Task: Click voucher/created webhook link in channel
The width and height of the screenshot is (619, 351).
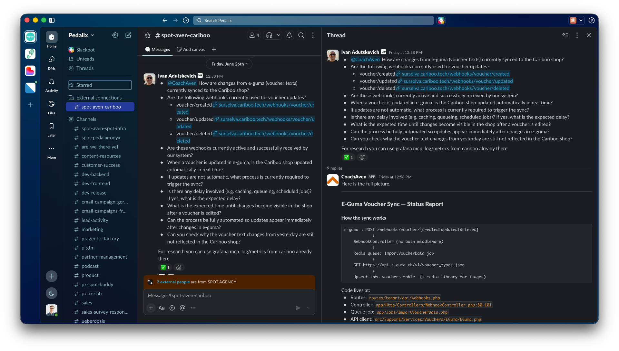Action: click(266, 105)
